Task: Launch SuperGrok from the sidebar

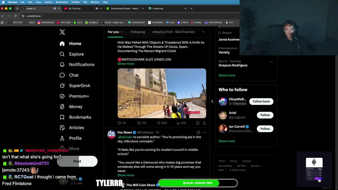Action: tap(75, 85)
